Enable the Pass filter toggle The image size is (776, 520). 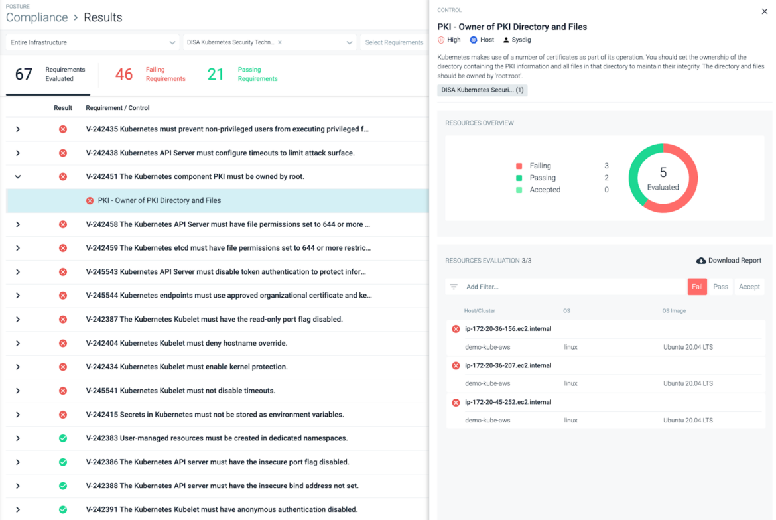(x=721, y=286)
